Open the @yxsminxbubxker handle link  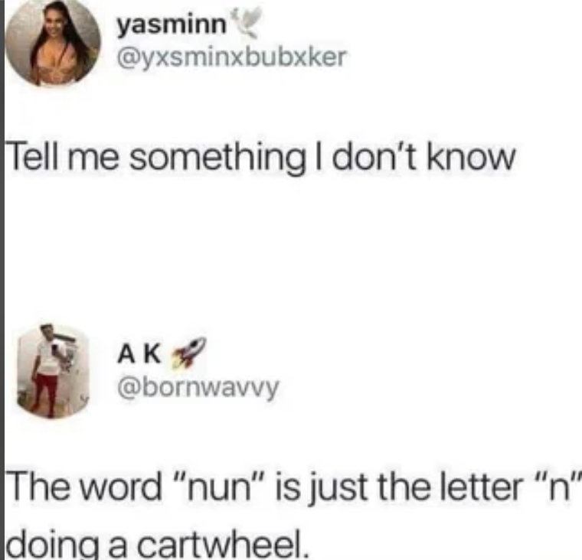click(232, 57)
